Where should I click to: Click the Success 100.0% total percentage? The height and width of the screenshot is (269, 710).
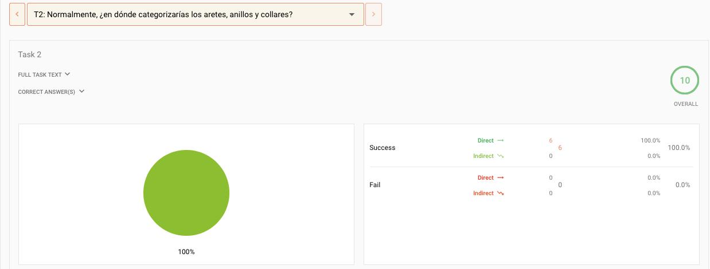[x=679, y=148]
